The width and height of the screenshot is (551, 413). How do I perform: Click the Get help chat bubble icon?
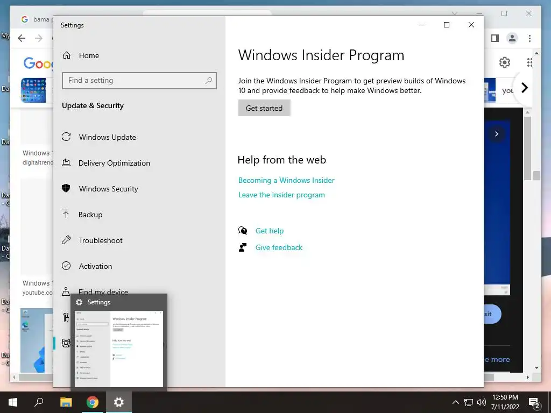[x=243, y=231]
